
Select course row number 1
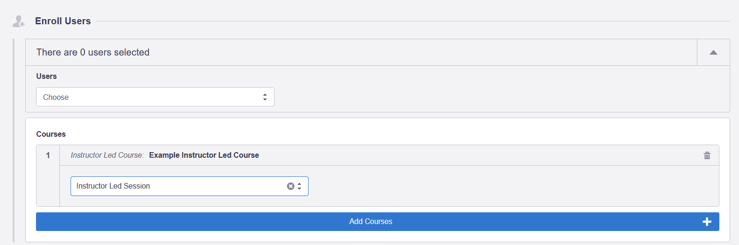pos(48,155)
